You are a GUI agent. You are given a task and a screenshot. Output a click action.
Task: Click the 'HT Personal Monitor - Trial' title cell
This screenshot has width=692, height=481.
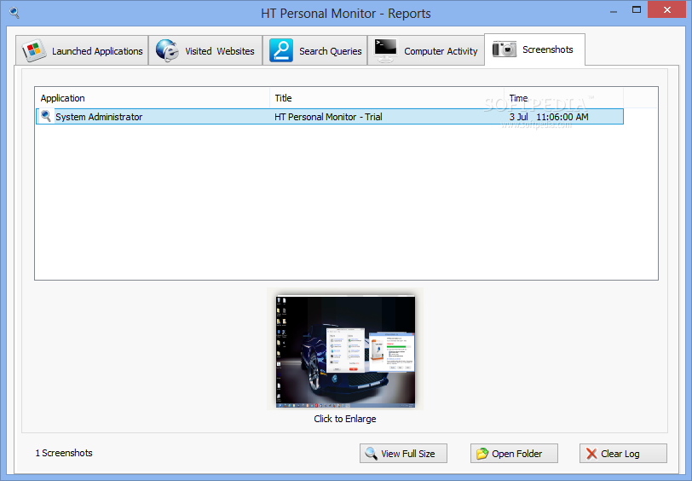pos(328,117)
